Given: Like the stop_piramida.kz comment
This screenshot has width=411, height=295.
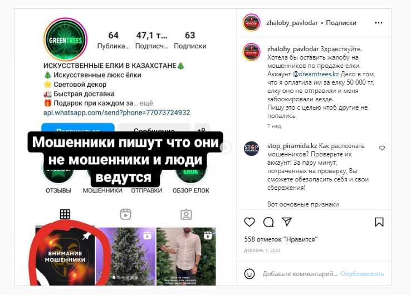Looking at the screenshot, I should point(382,148).
